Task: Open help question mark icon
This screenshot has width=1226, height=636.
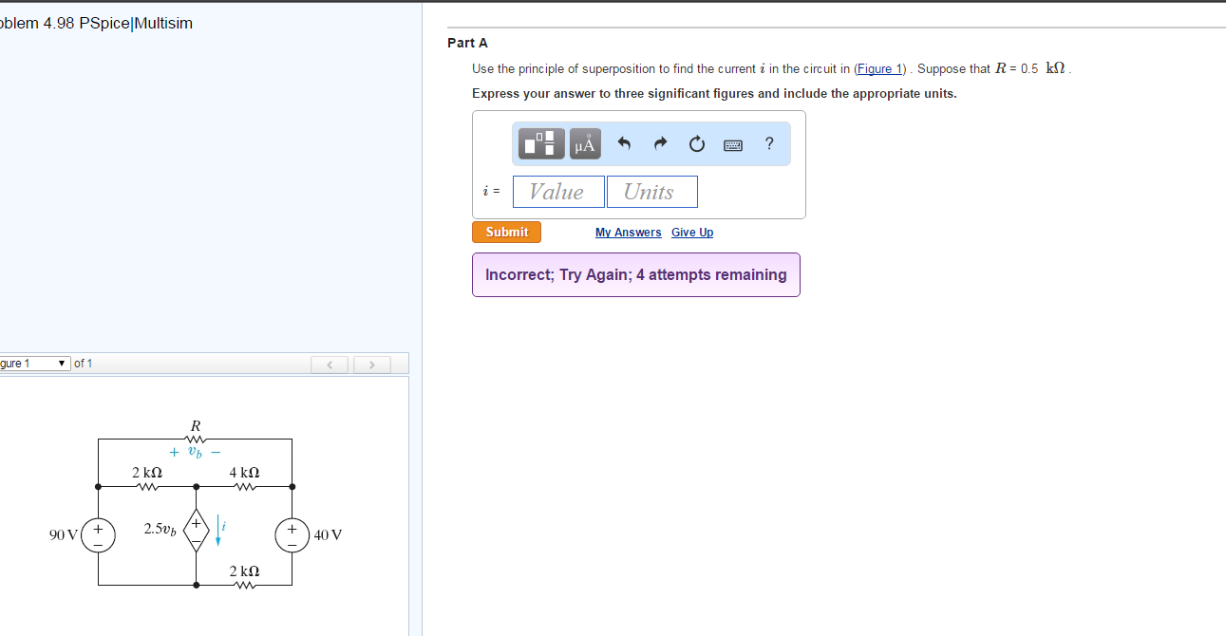Action: (x=769, y=143)
